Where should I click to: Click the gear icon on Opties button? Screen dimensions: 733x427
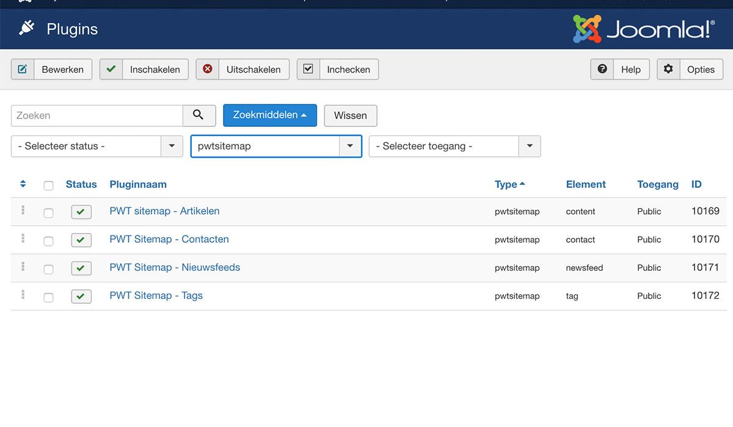coord(668,69)
